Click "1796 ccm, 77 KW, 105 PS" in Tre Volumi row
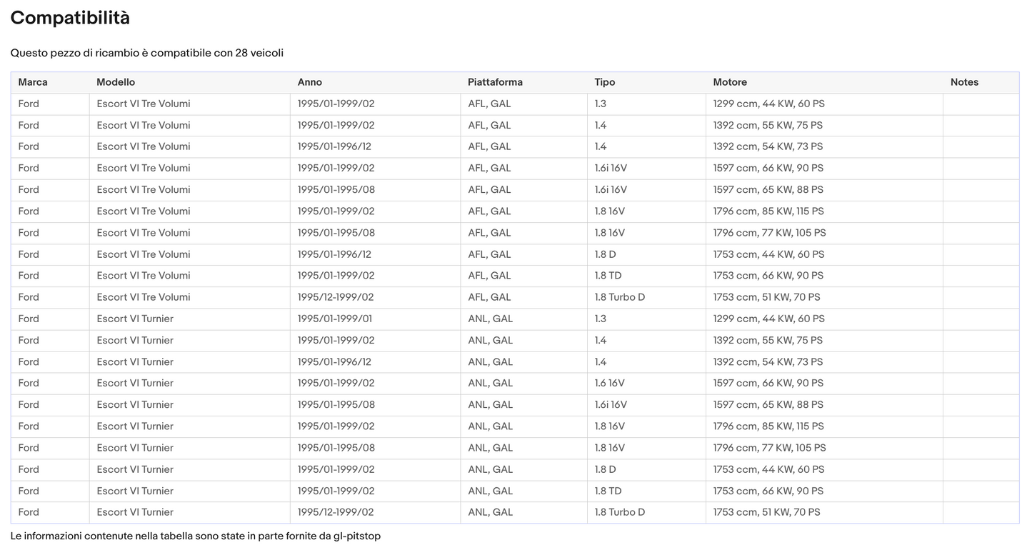The width and height of the screenshot is (1032, 555). [770, 232]
